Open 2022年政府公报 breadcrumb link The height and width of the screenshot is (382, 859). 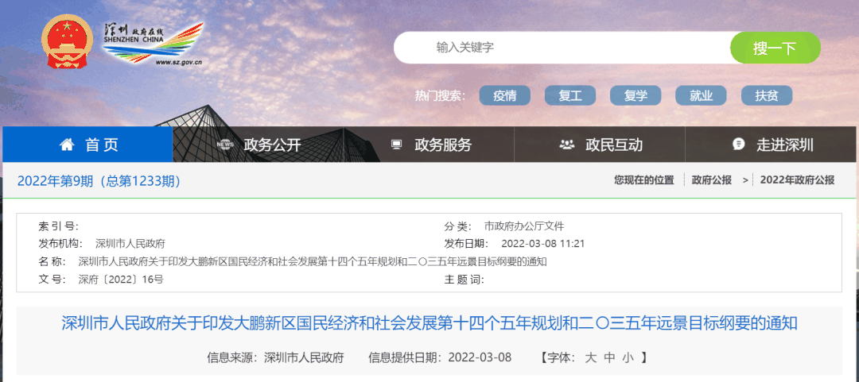coord(797,180)
